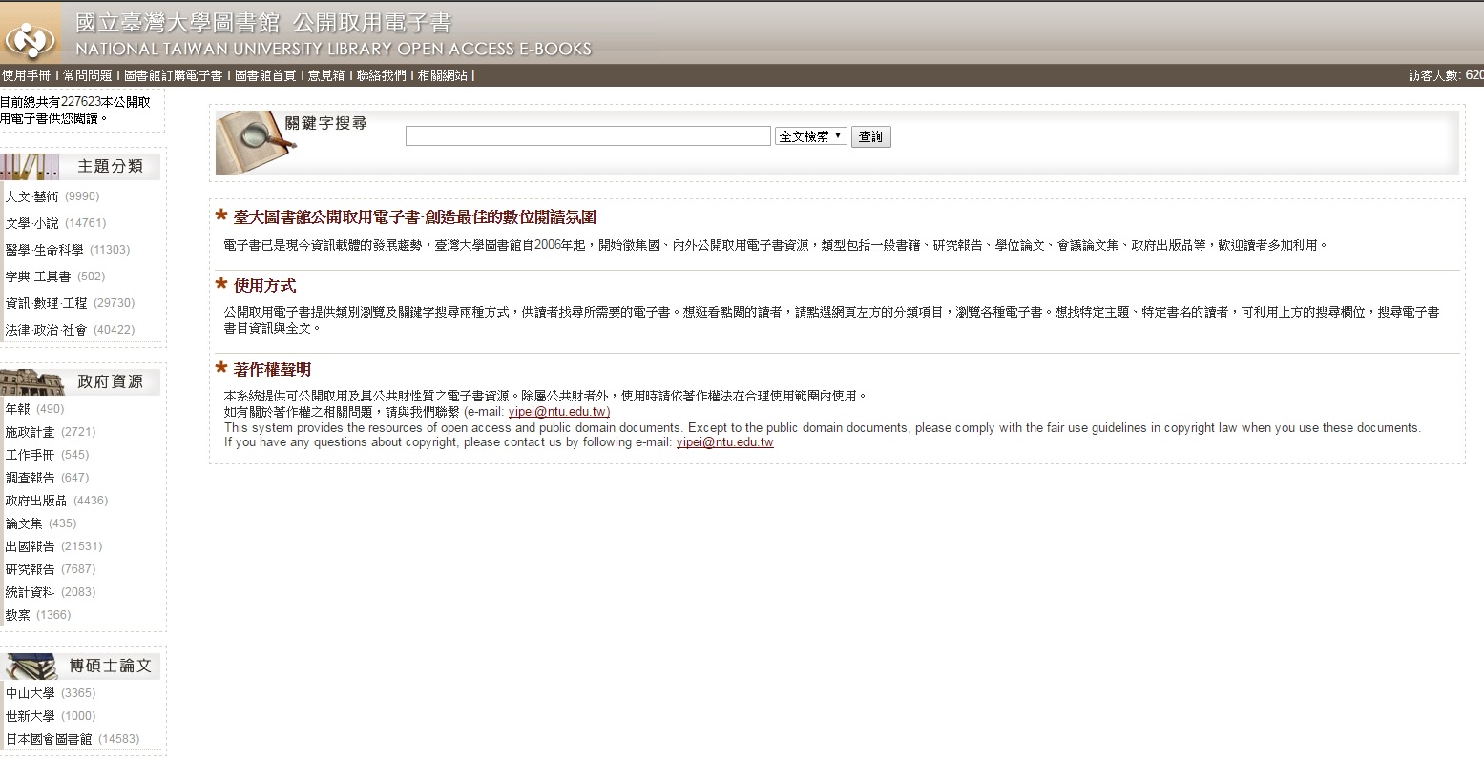The width and height of the screenshot is (1484, 759).
Task: Go to 圖書館訂購電子書 in the nav bar
Action: click(173, 75)
